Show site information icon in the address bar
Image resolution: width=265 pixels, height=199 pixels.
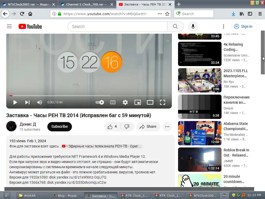coord(54,14)
